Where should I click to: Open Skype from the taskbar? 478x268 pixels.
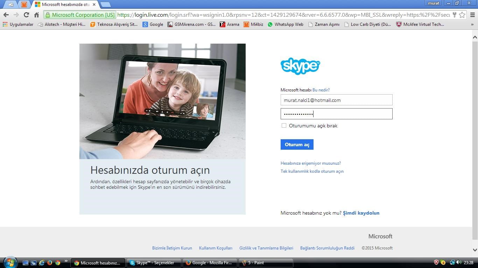(x=154, y=262)
